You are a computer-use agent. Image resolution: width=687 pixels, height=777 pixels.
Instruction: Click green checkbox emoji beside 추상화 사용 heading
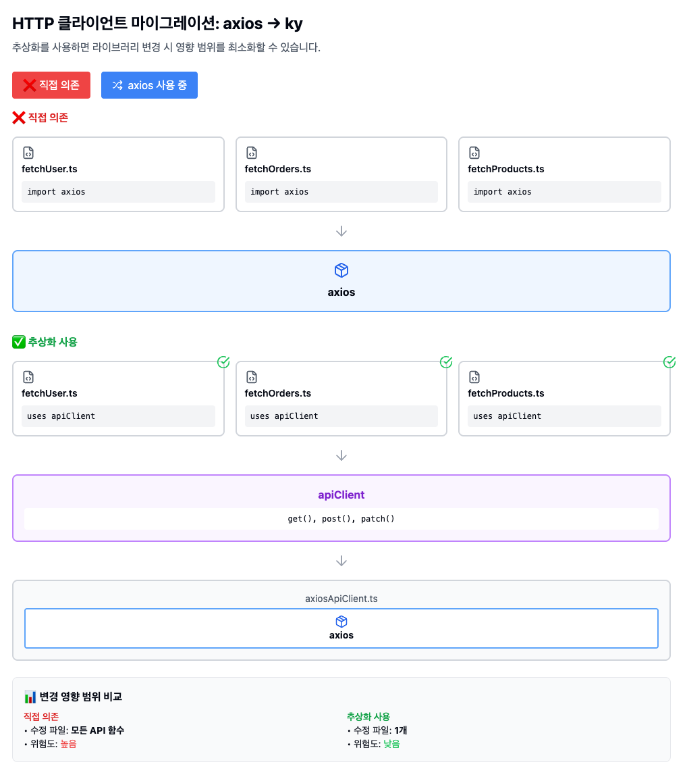point(19,342)
